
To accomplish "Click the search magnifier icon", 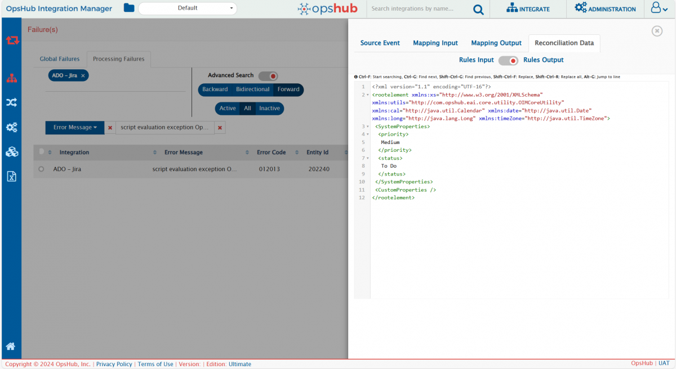I will coord(478,9).
